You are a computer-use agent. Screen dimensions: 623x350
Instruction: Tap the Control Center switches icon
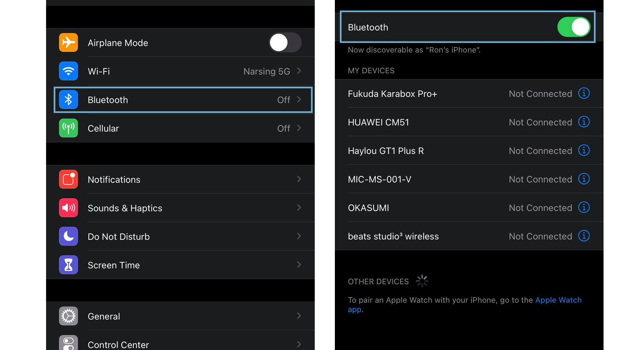pyautogui.click(x=68, y=343)
